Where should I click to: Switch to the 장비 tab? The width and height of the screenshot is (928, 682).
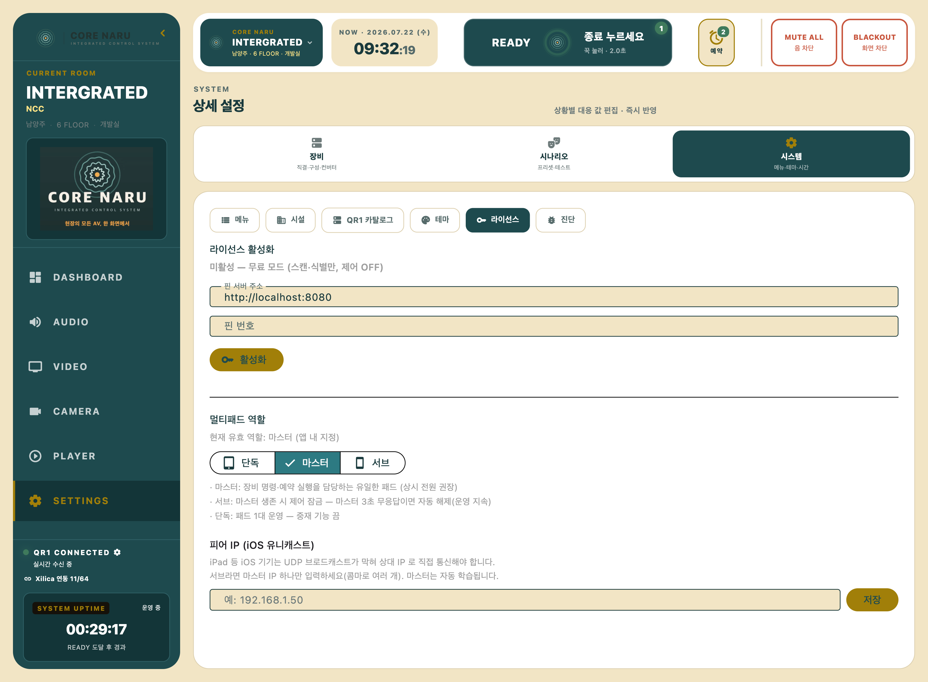pyautogui.click(x=316, y=154)
